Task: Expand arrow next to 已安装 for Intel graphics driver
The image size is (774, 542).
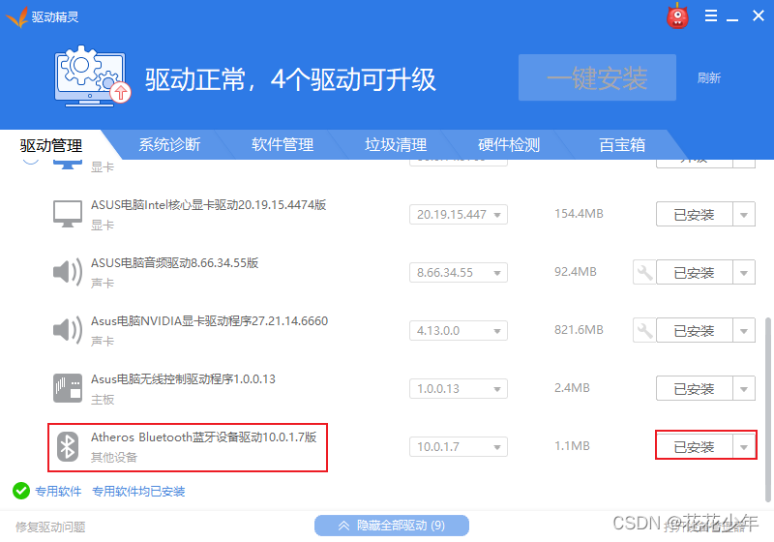Action: [x=744, y=215]
